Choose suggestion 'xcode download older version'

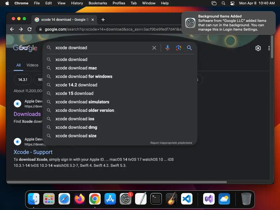point(120,110)
